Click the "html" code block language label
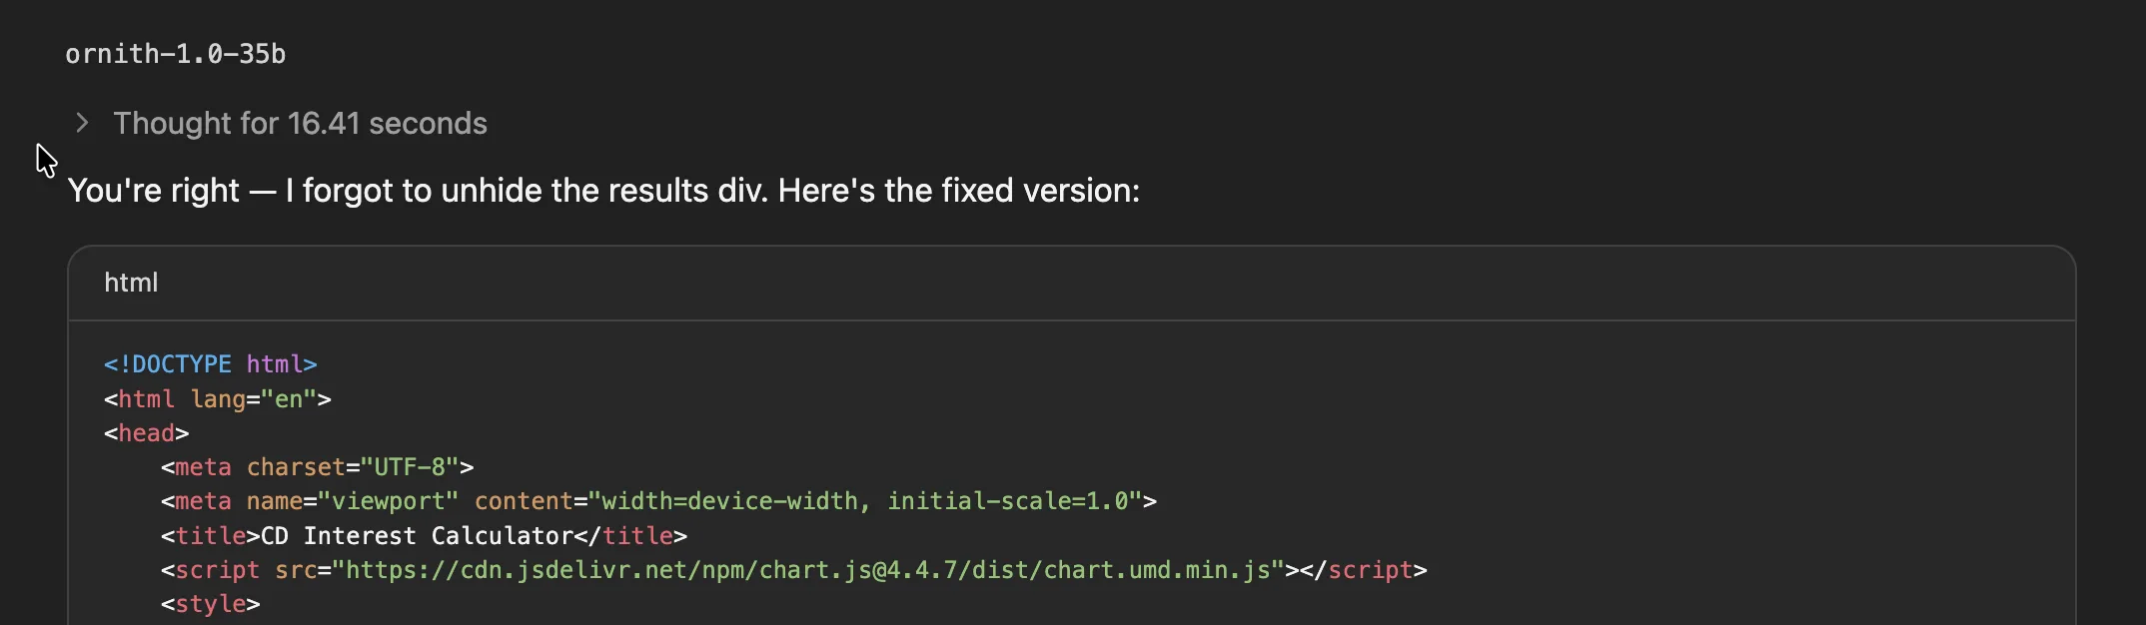Viewport: 2146px width, 625px height. point(131,283)
